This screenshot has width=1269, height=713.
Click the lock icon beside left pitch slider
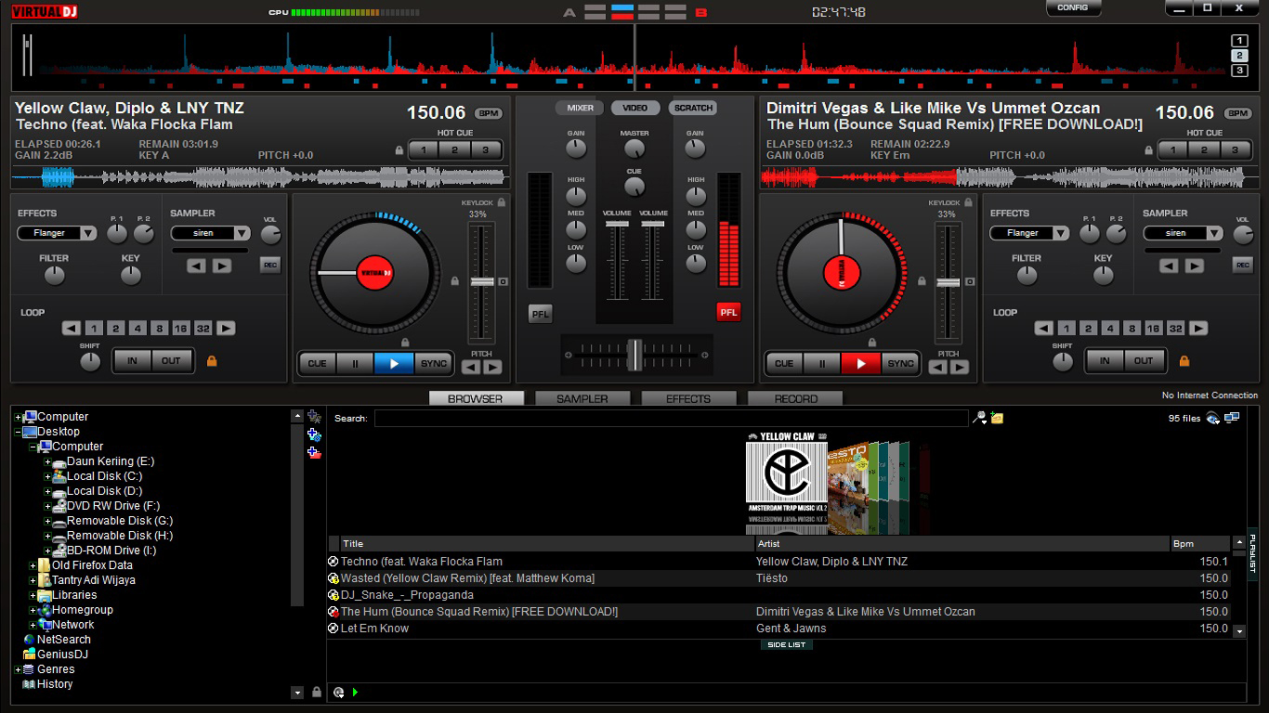(455, 280)
